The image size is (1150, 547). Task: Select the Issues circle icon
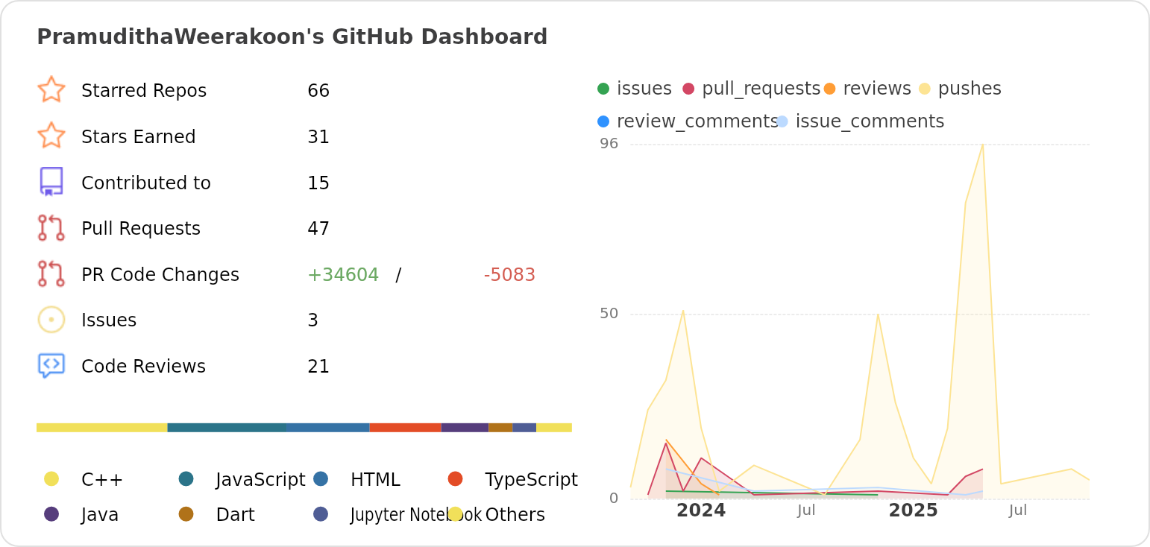click(x=51, y=319)
